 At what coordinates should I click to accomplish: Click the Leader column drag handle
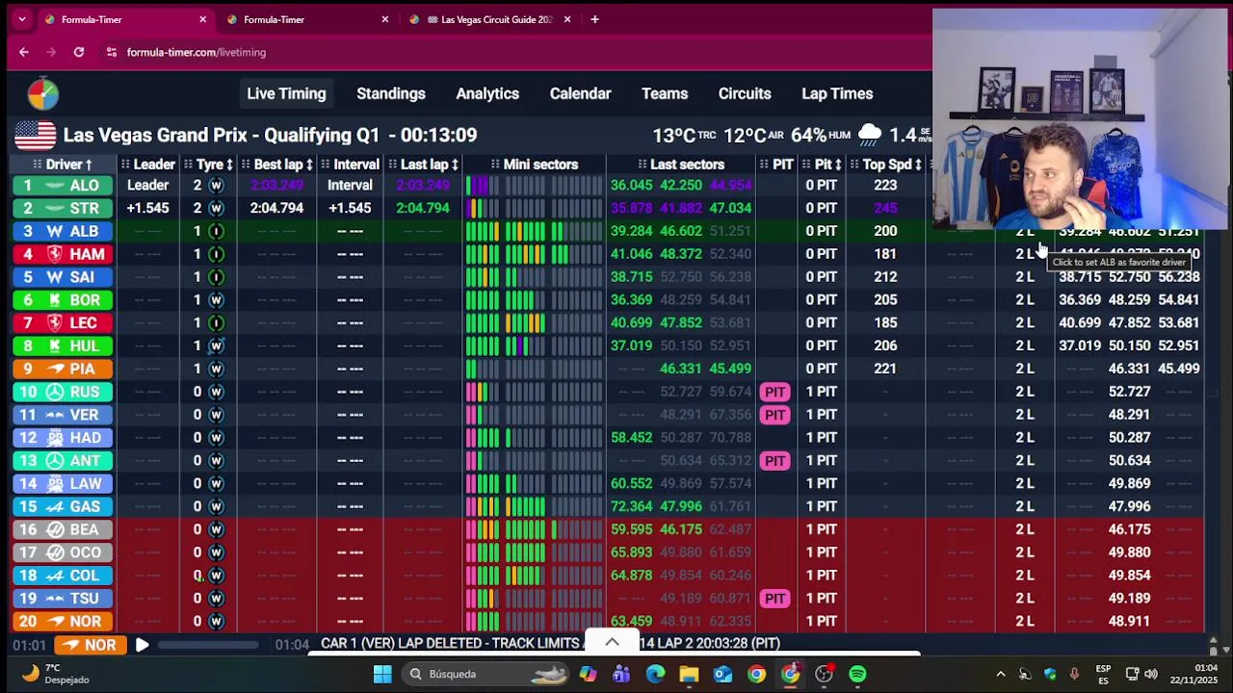pyautogui.click(x=125, y=165)
